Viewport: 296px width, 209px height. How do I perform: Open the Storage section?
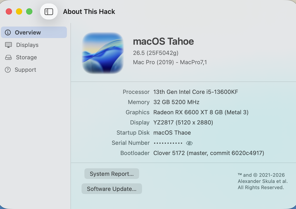coord(26,57)
